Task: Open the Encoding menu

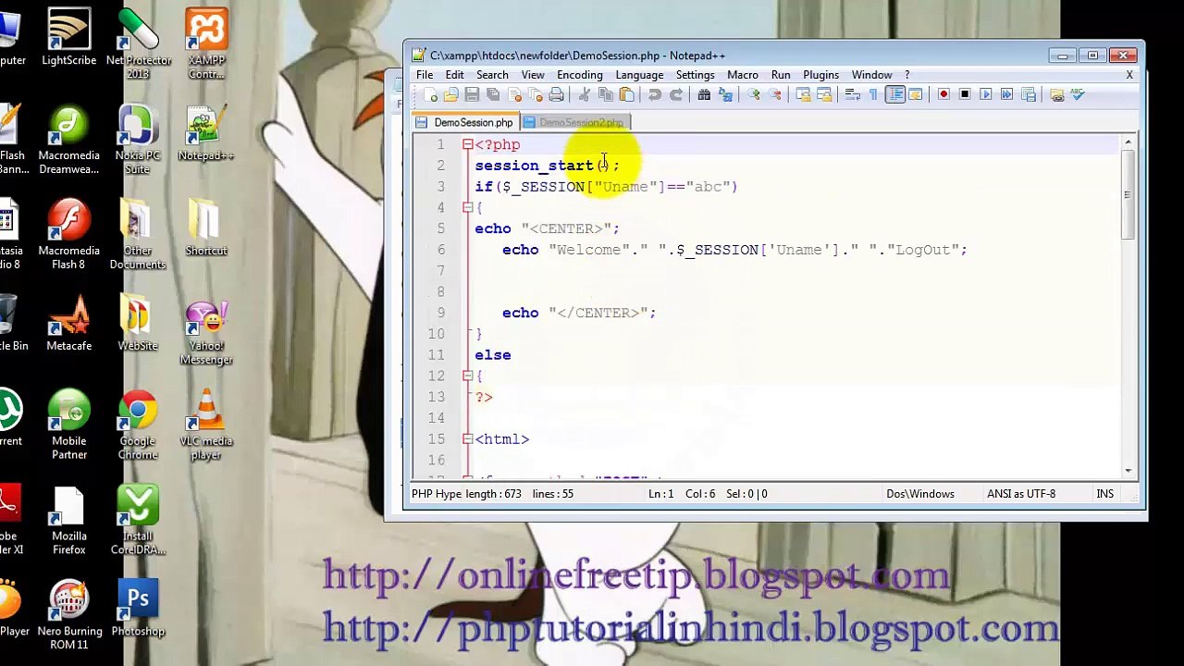Action: coord(580,75)
